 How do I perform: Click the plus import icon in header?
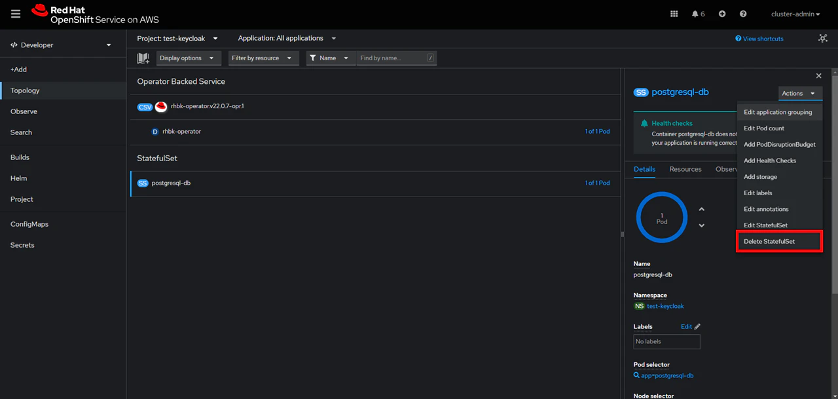tap(722, 14)
